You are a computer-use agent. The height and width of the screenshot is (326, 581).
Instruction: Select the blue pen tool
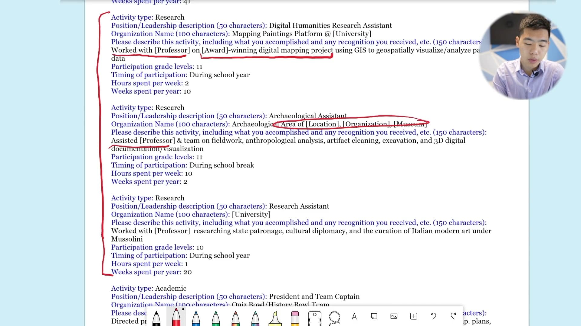(196, 318)
